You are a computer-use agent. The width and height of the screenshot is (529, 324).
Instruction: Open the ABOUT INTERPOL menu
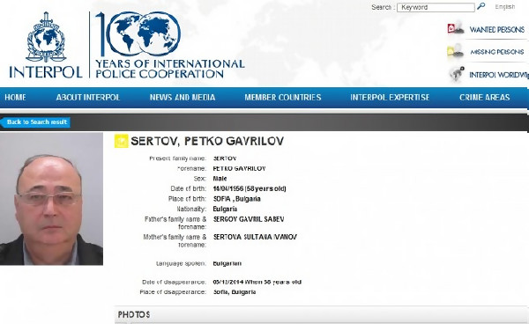pyautogui.click(x=88, y=98)
